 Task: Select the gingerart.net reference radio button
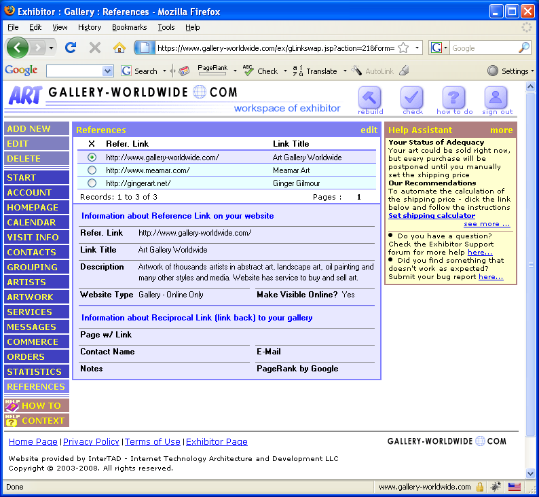click(x=92, y=183)
